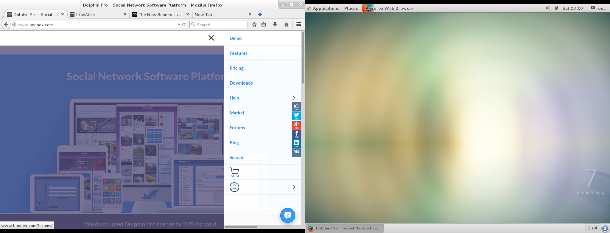Click the Twitter share icon
This screenshot has height=233, width=610.
click(297, 116)
